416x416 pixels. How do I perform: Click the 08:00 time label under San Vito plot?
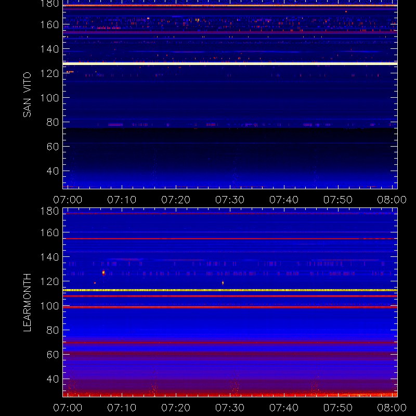392,200
